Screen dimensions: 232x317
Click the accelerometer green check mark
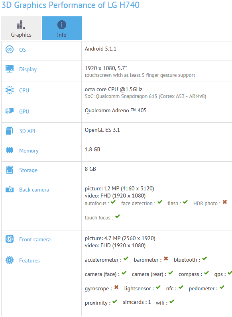[x=126, y=258]
